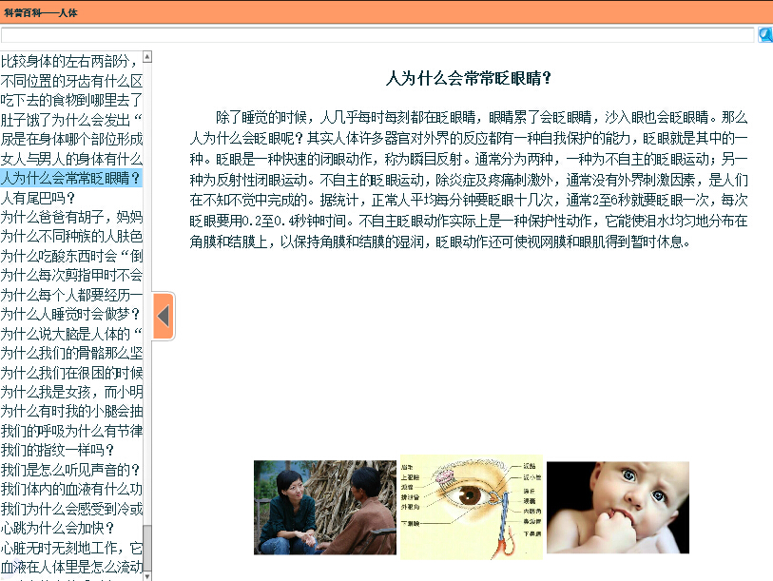The height and width of the screenshot is (581, 773).
Task: Click in the search text box
Action: pos(377,35)
